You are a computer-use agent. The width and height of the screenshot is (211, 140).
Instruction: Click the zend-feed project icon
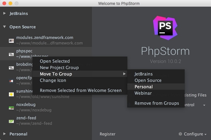pyautogui.click(x=11, y=121)
